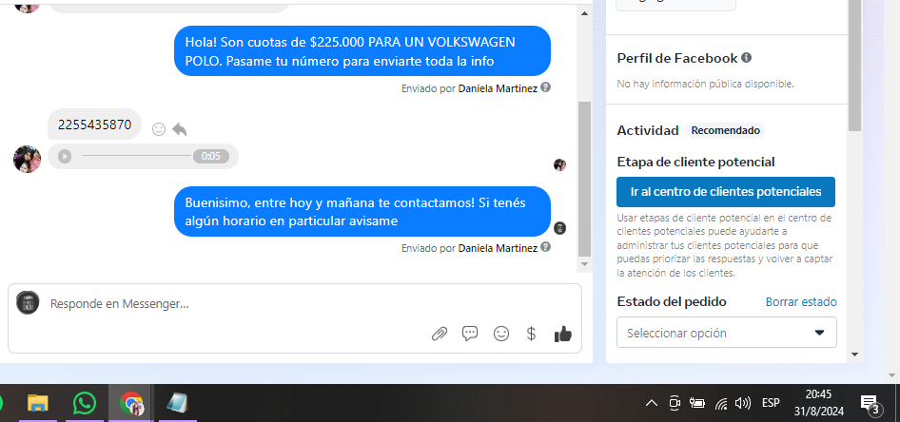This screenshot has height=422, width=900.
Task: Open volume control tray icon
Action: (743, 403)
